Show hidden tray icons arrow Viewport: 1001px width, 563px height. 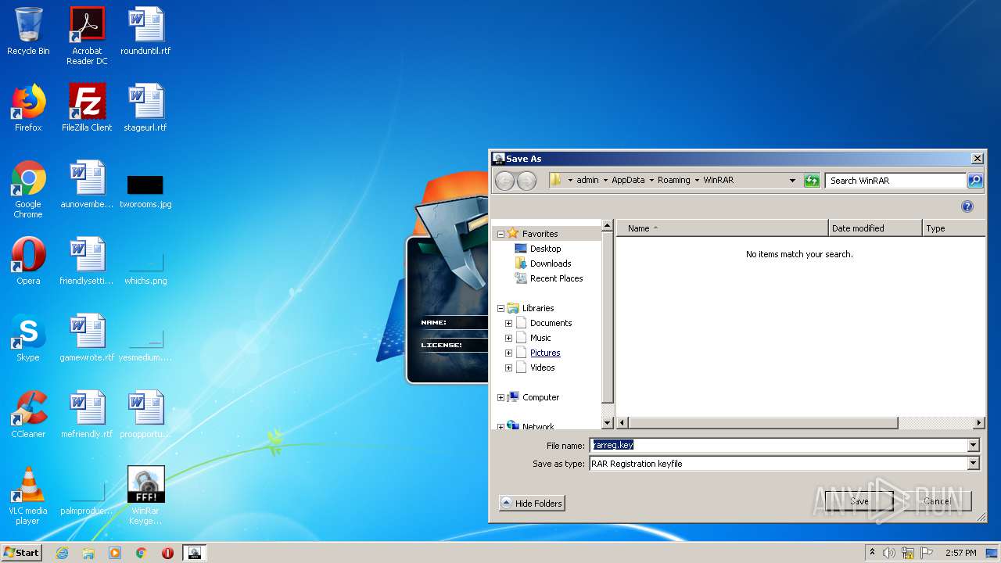point(872,553)
